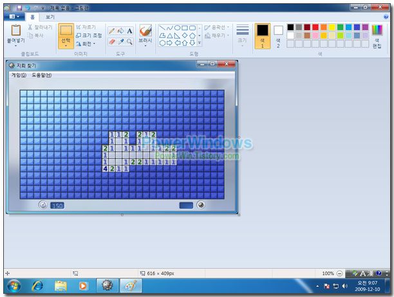
Task: Open the Size (크기) line thickness dropdown
Action: 242,35
